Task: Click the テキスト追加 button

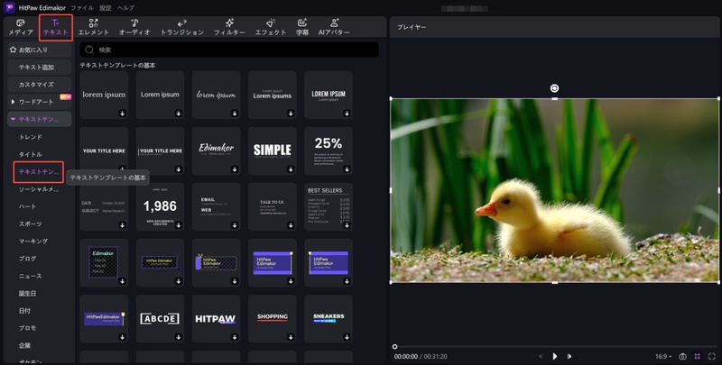Action: (39, 67)
